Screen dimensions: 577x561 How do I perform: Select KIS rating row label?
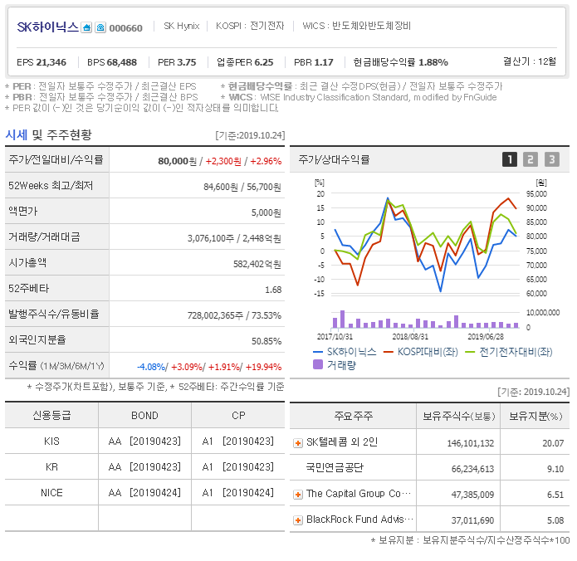(51, 441)
